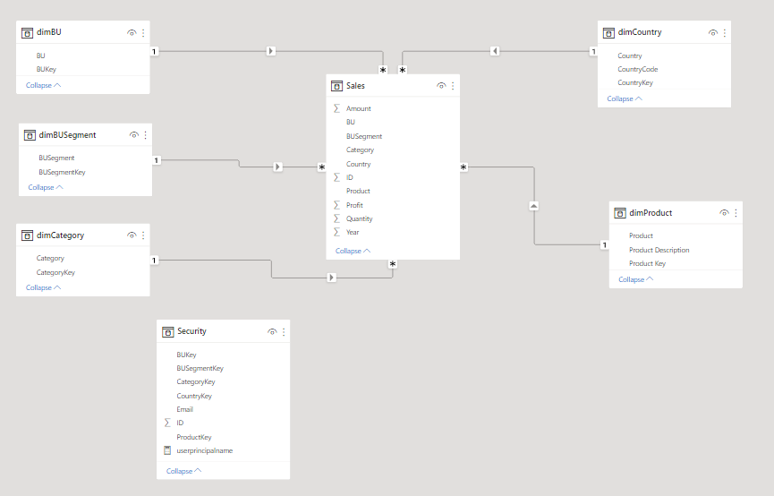This screenshot has width=774, height=496.
Task: Toggle visibility of dimBU table
Action: (132, 32)
